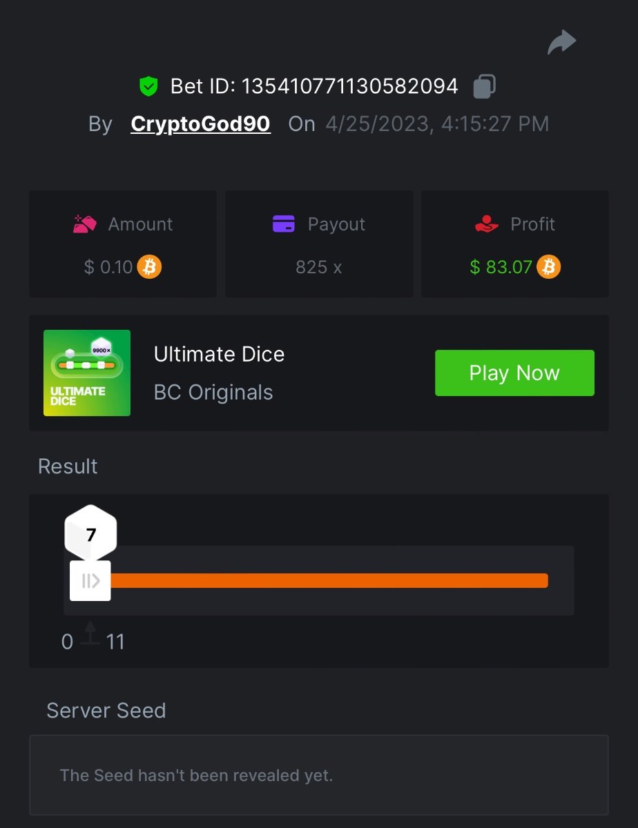Click the Server Seed field

(318, 775)
